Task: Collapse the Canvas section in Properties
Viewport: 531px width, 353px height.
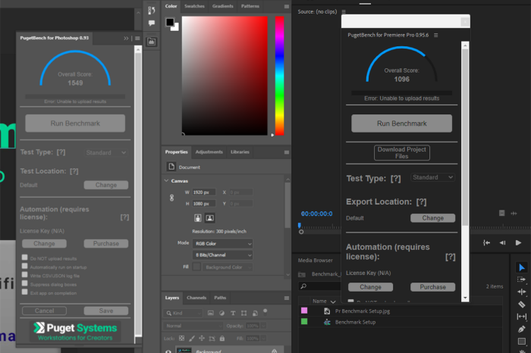Action: point(167,181)
